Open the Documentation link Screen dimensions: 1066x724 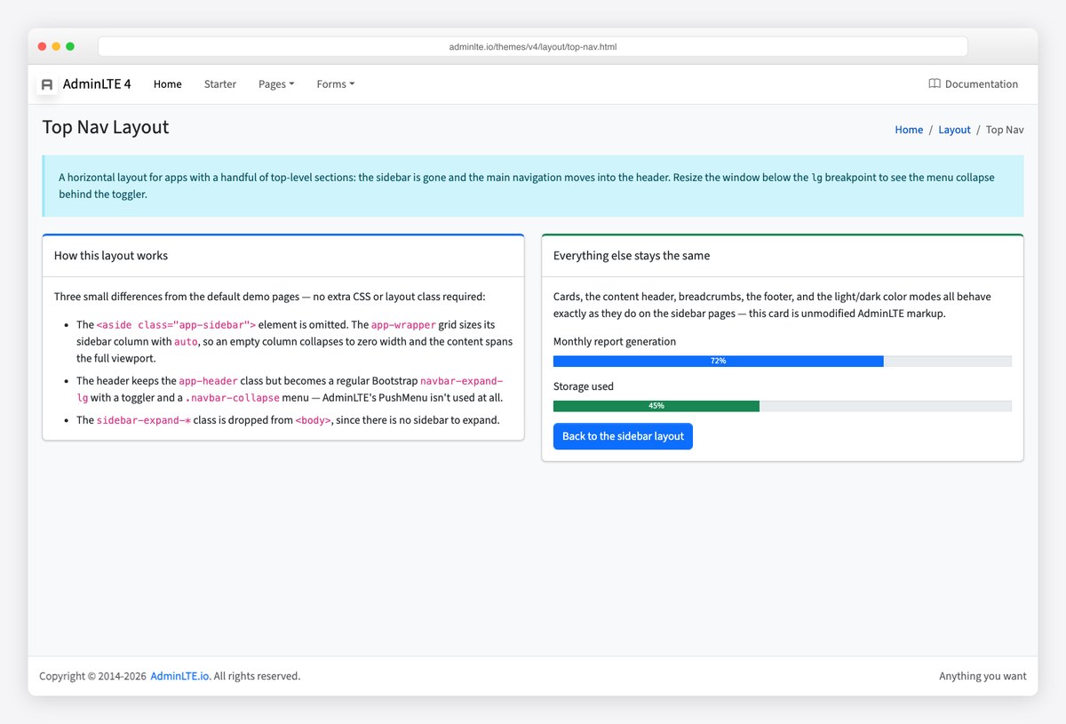[974, 84]
